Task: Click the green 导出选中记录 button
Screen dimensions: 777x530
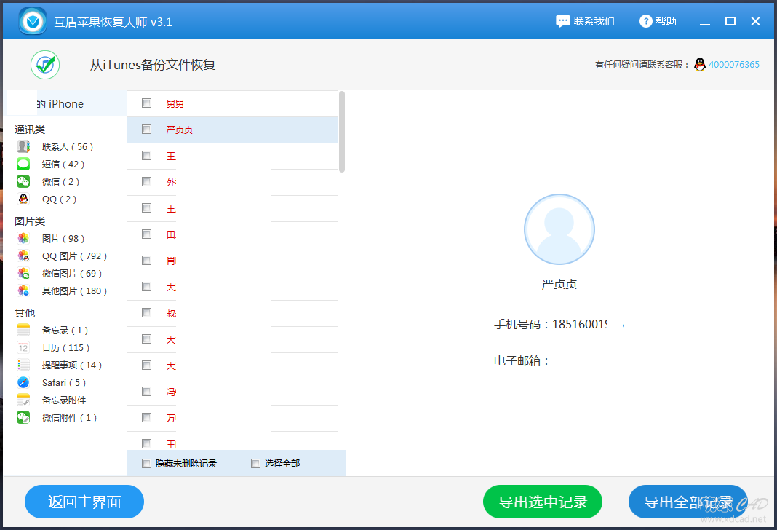Action: pyautogui.click(x=543, y=502)
